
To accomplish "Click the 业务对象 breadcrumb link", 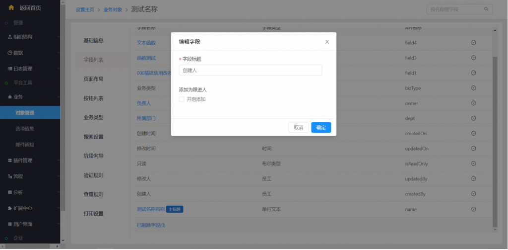I will pos(113,10).
